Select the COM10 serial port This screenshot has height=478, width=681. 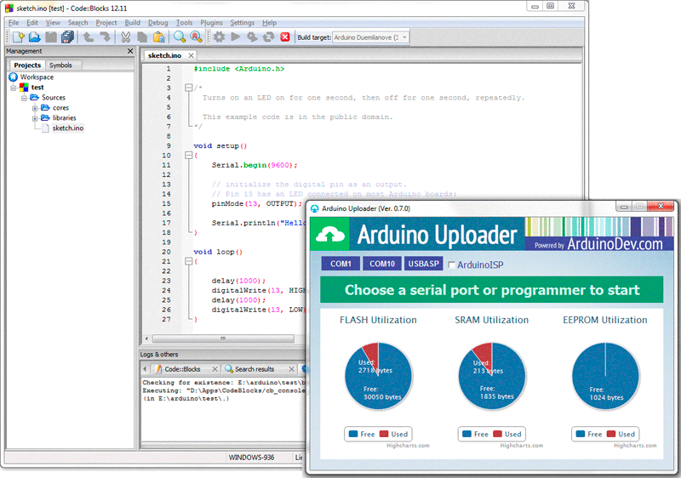tap(382, 264)
